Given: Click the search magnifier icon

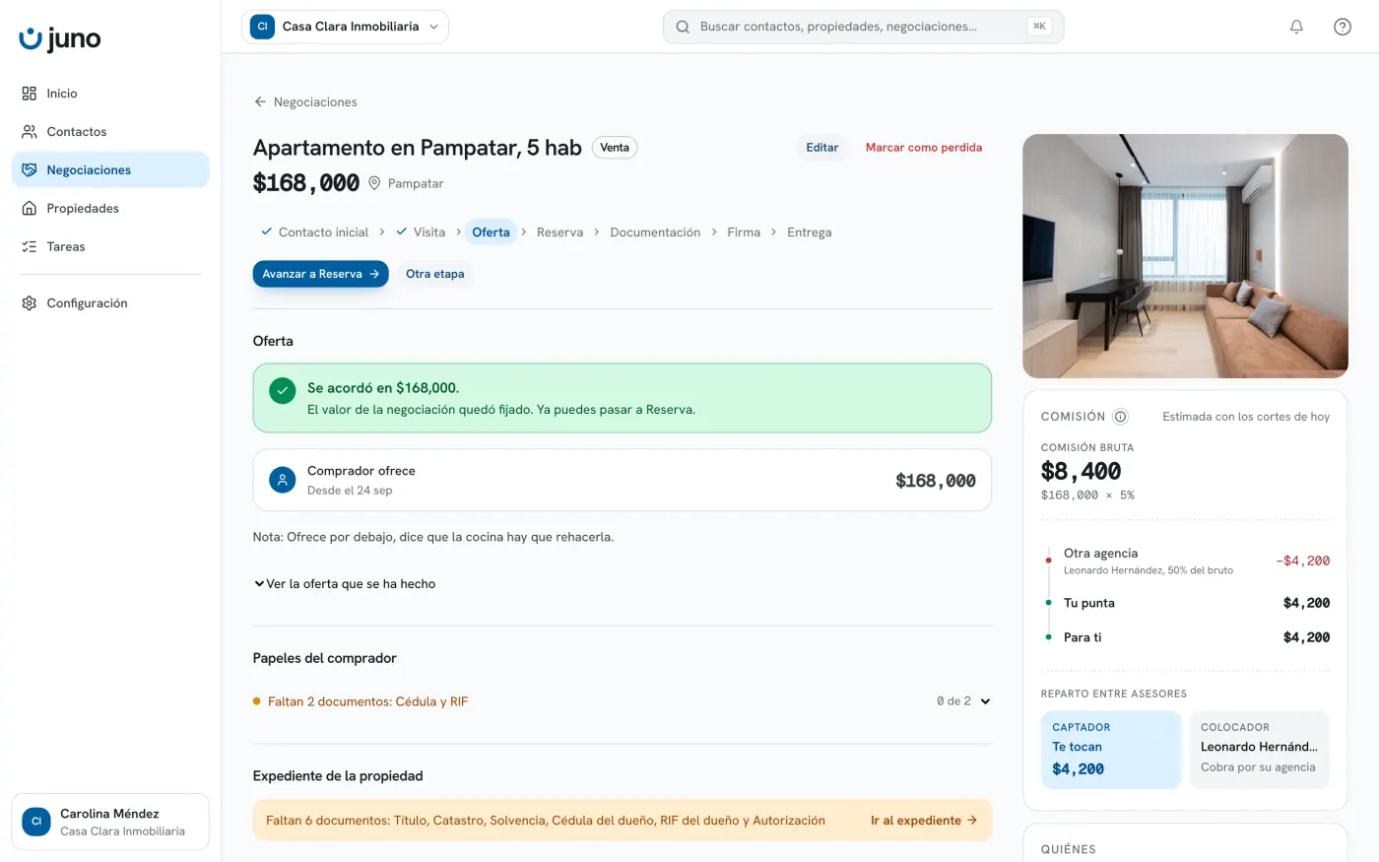Looking at the screenshot, I should click(683, 27).
